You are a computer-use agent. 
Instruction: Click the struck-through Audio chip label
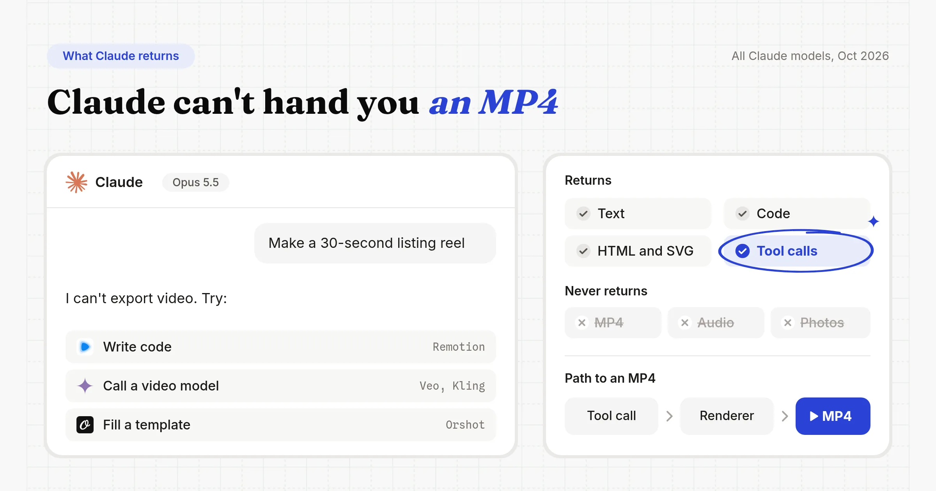(716, 323)
